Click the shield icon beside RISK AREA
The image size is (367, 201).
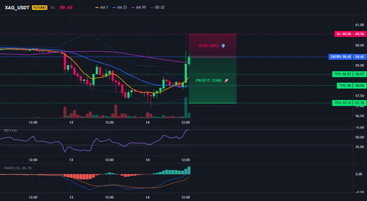click(x=223, y=46)
